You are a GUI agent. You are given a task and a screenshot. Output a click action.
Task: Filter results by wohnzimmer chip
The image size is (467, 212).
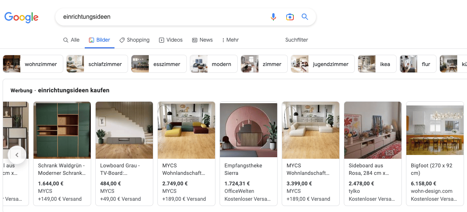[x=32, y=64]
